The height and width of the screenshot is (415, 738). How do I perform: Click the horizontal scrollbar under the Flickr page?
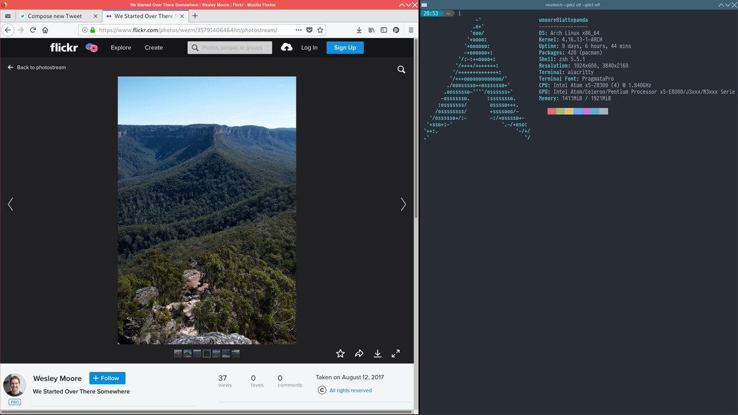point(207,411)
